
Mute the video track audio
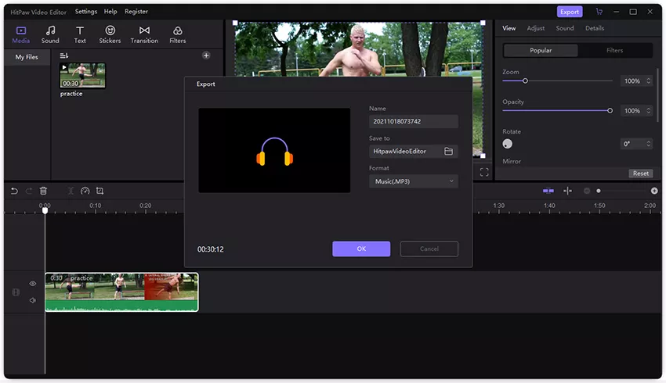coord(33,300)
